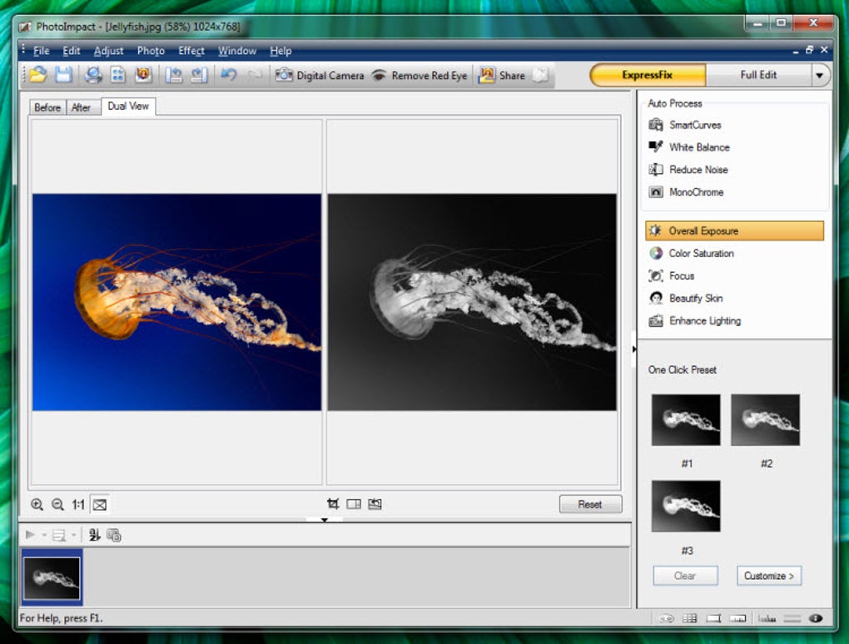The width and height of the screenshot is (849, 644).
Task: Click the zoom in magnifier icon
Action: click(37, 505)
